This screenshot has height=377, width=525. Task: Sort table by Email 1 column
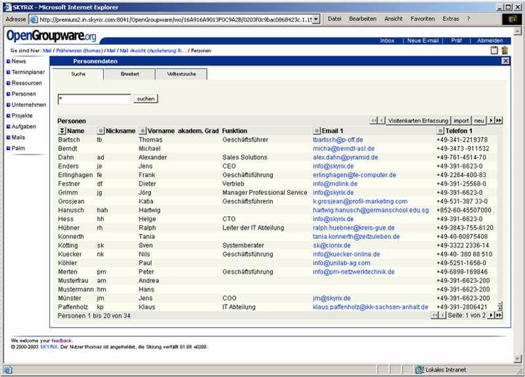317,131
